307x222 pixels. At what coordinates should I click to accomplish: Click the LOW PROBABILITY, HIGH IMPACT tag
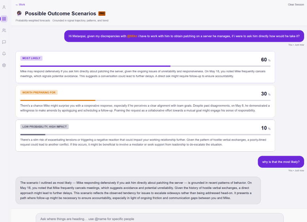click(44, 127)
